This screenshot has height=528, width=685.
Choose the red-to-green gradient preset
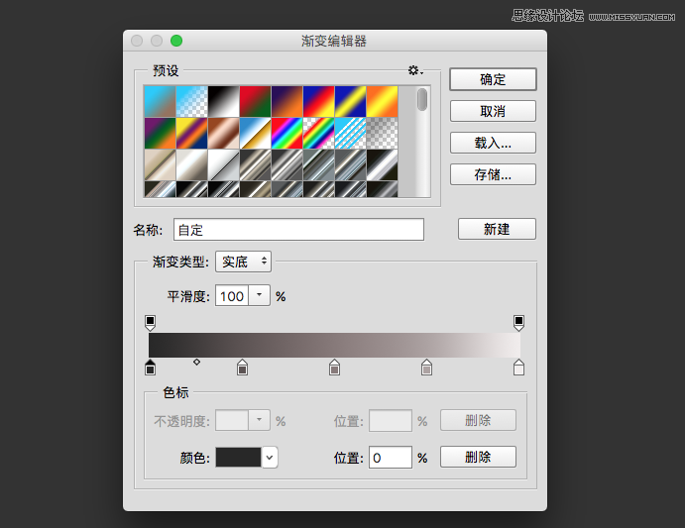pyautogui.click(x=255, y=101)
